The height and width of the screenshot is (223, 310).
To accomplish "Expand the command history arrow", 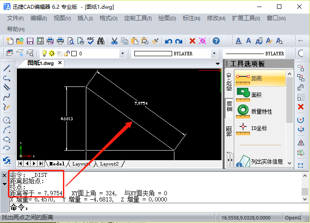I will pos(4,184).
